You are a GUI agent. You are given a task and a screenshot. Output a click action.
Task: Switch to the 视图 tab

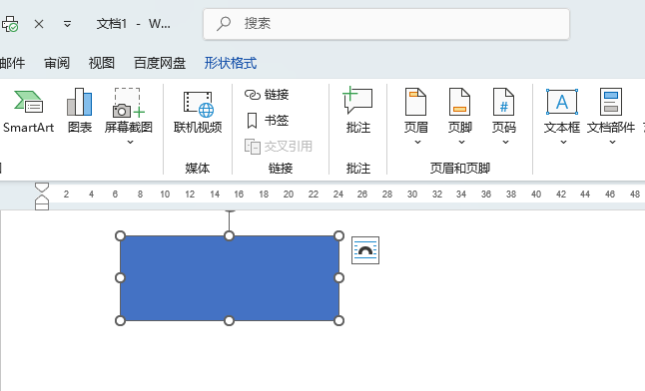[x=102, y=63]
